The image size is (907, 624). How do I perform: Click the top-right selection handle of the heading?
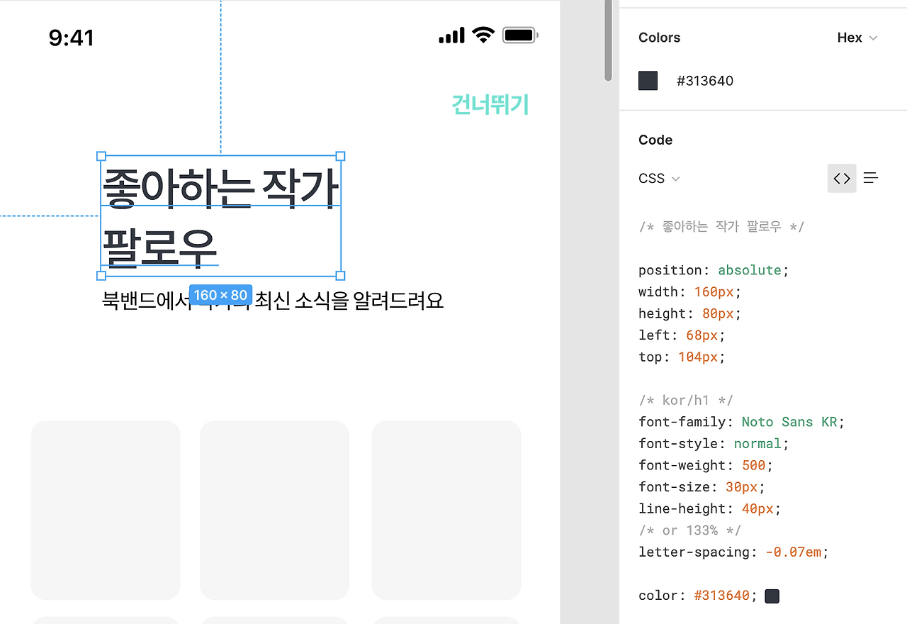341,155
